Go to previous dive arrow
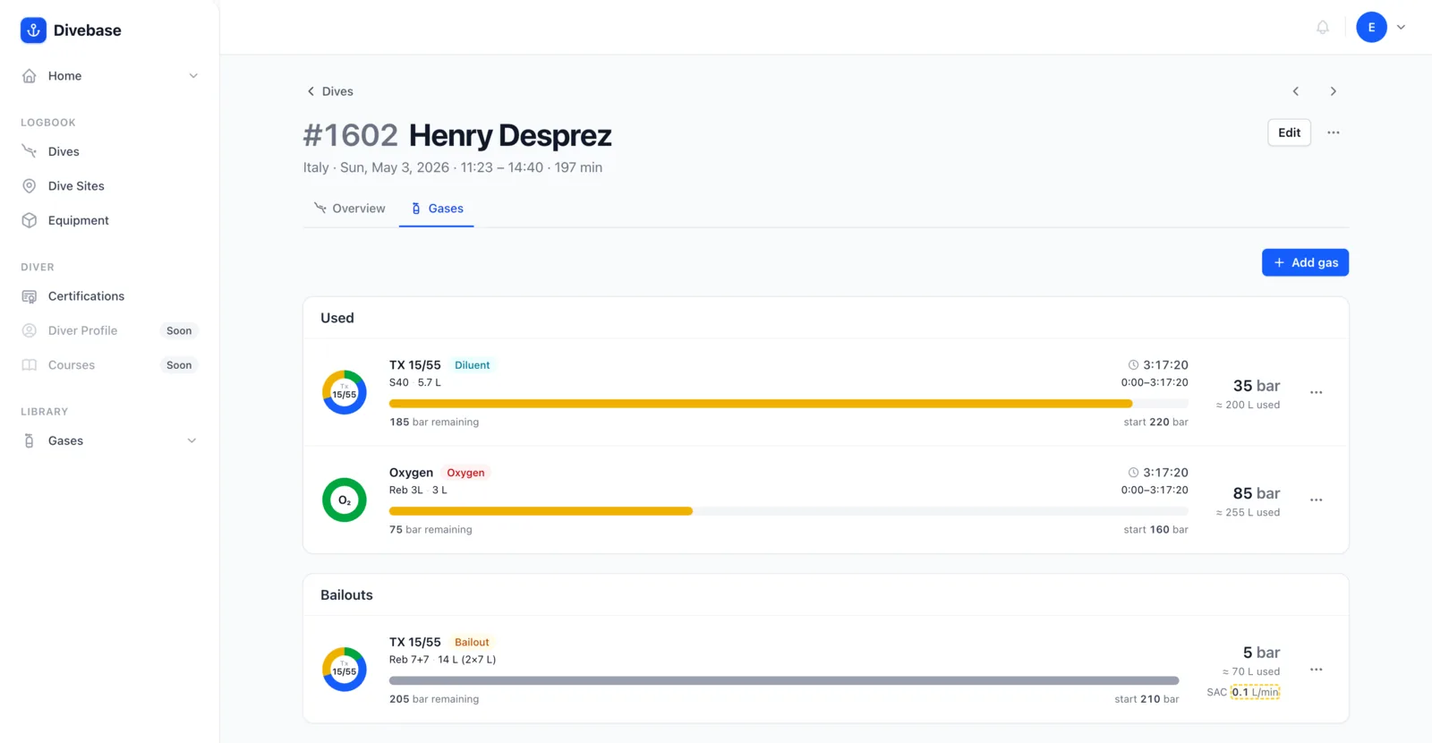The height and width of the screenshot is (743, 1432). [x=1295, y=91]
